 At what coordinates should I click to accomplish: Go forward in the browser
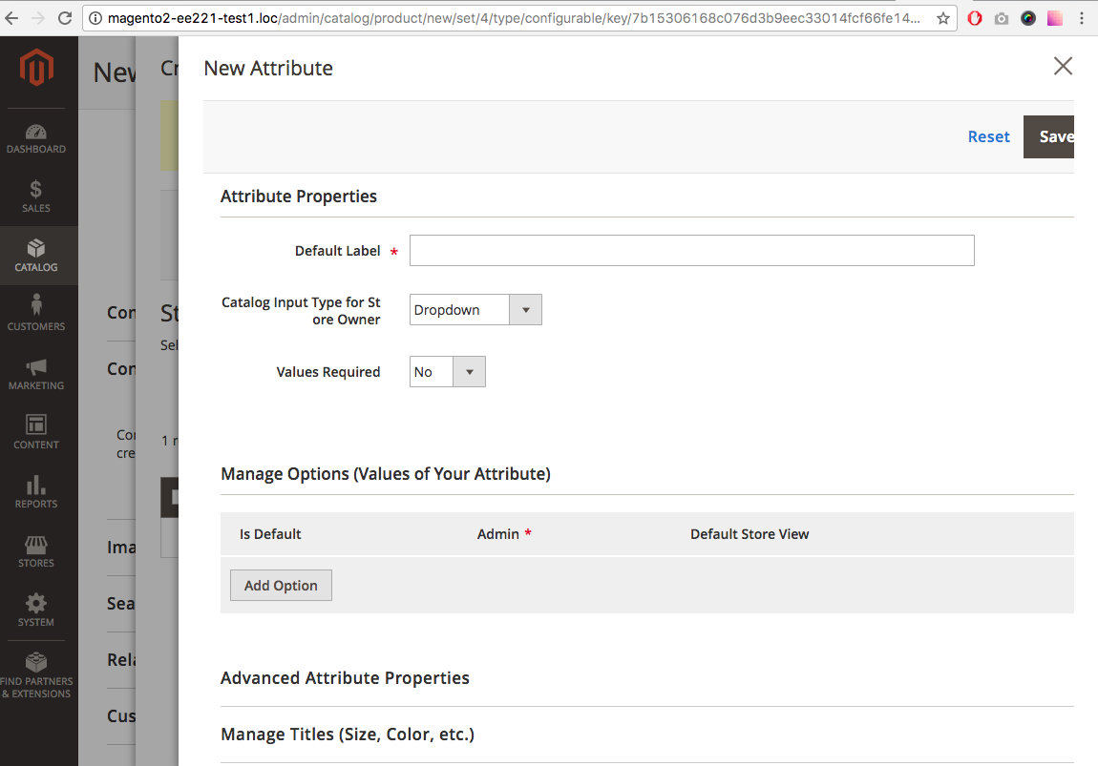pos(38,18)
